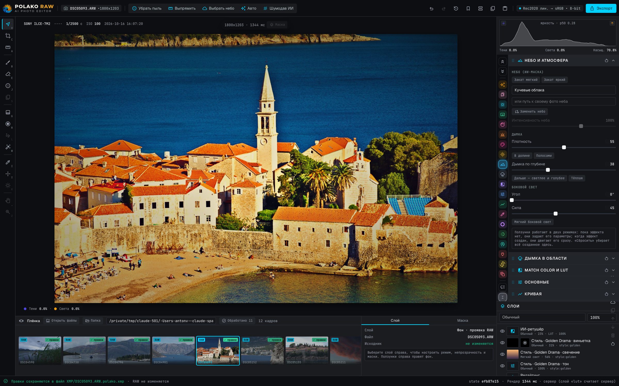This screenshot has height=386, width=619.
Task: Expand the ОСНОВНЫЕ section
Action: tap(613, 282)
